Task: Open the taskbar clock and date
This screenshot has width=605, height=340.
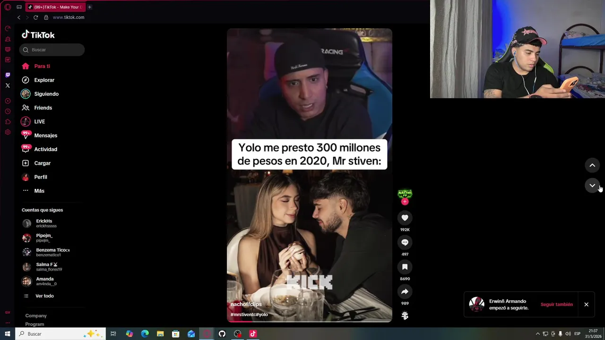Action: tap(593, 334)
